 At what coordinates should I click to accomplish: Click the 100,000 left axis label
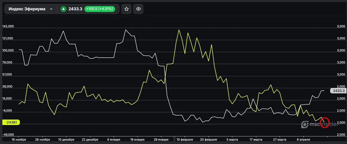8,51
